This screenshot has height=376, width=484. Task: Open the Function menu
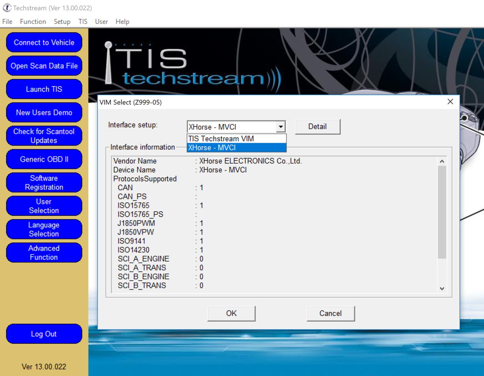click(x=33, y=22)
